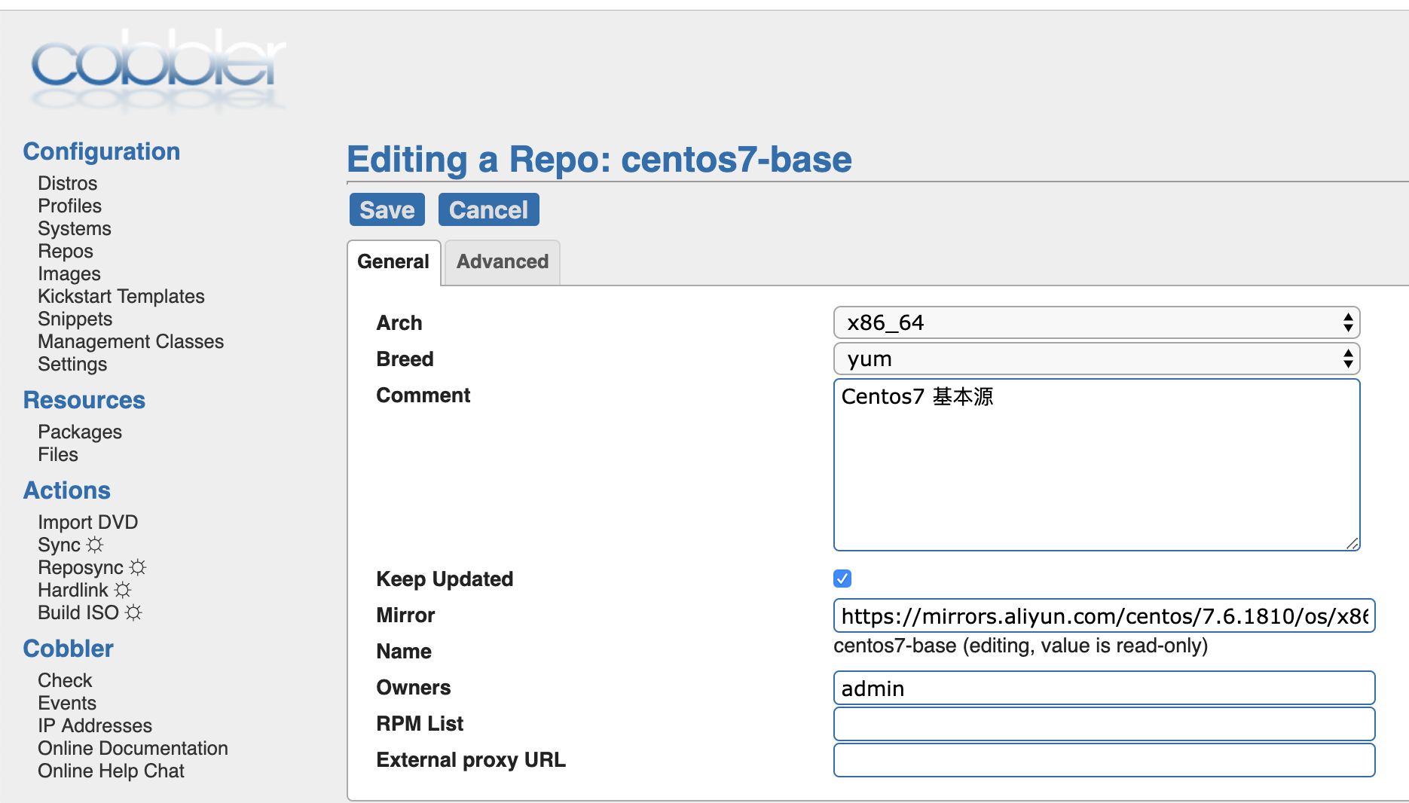Select the General tab
The image size is (1409, 803).
coord(393,261)
